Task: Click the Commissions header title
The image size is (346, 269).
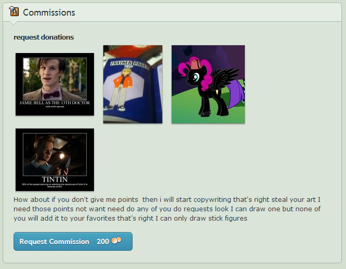Action: pos(49,12)
